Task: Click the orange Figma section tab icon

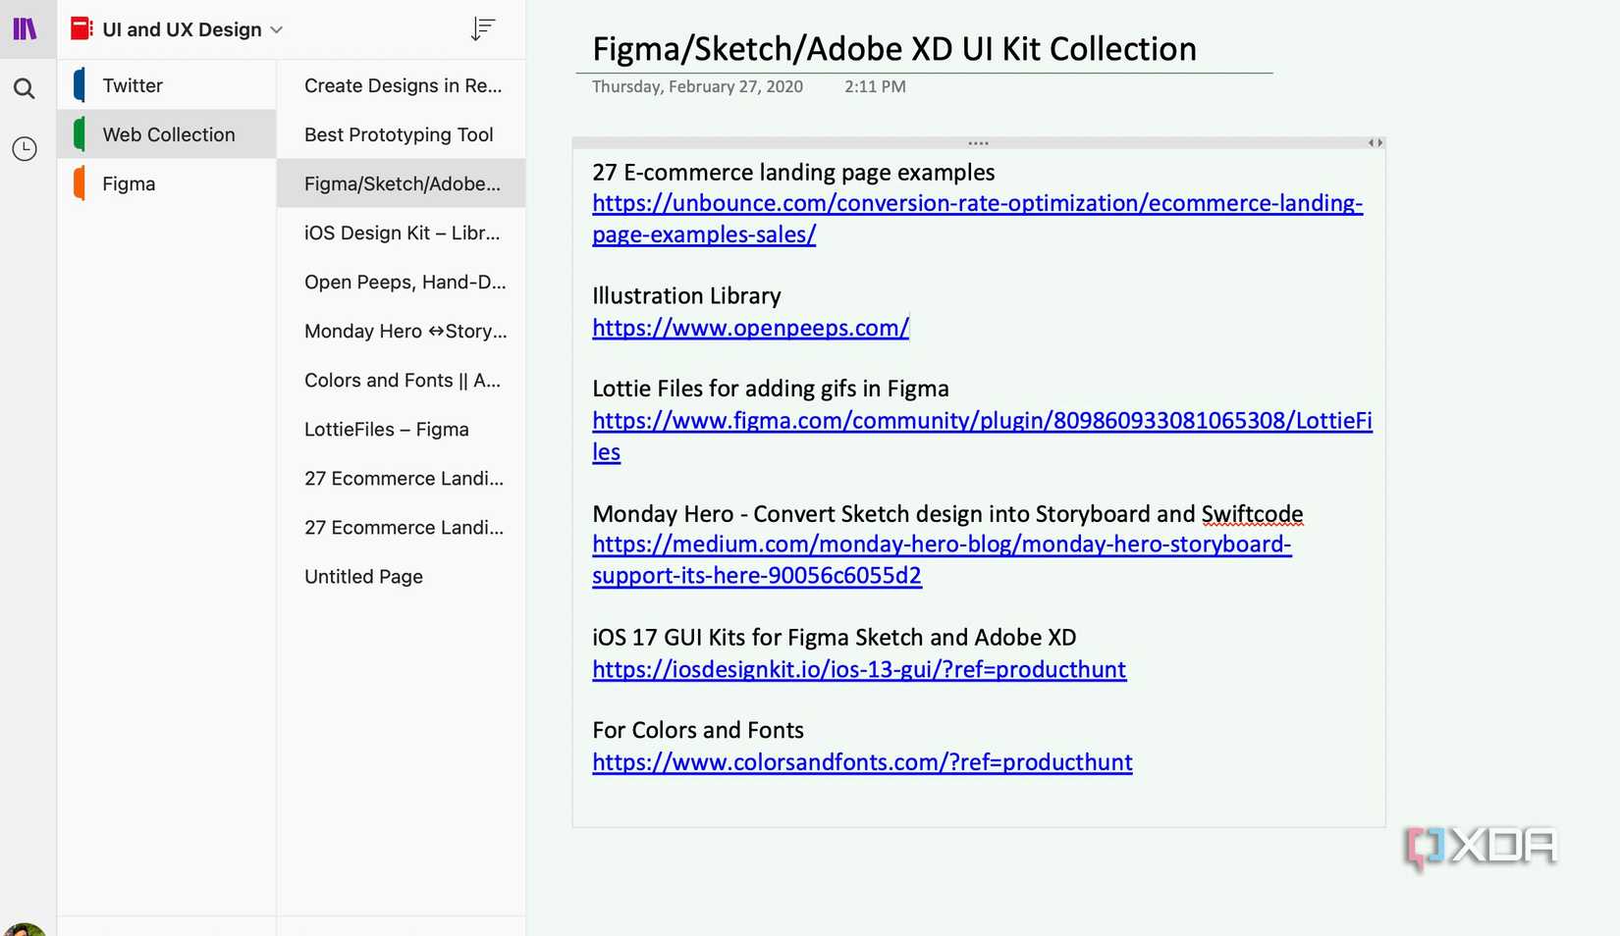Action: [80, 183]
